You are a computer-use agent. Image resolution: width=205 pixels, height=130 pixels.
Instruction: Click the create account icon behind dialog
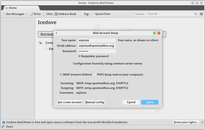40,43
